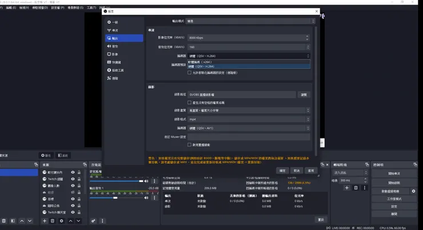423x230 pixels.
Task: Toggle lock on the Twitch 提醒 source
Action: click(x=79, y=179)
